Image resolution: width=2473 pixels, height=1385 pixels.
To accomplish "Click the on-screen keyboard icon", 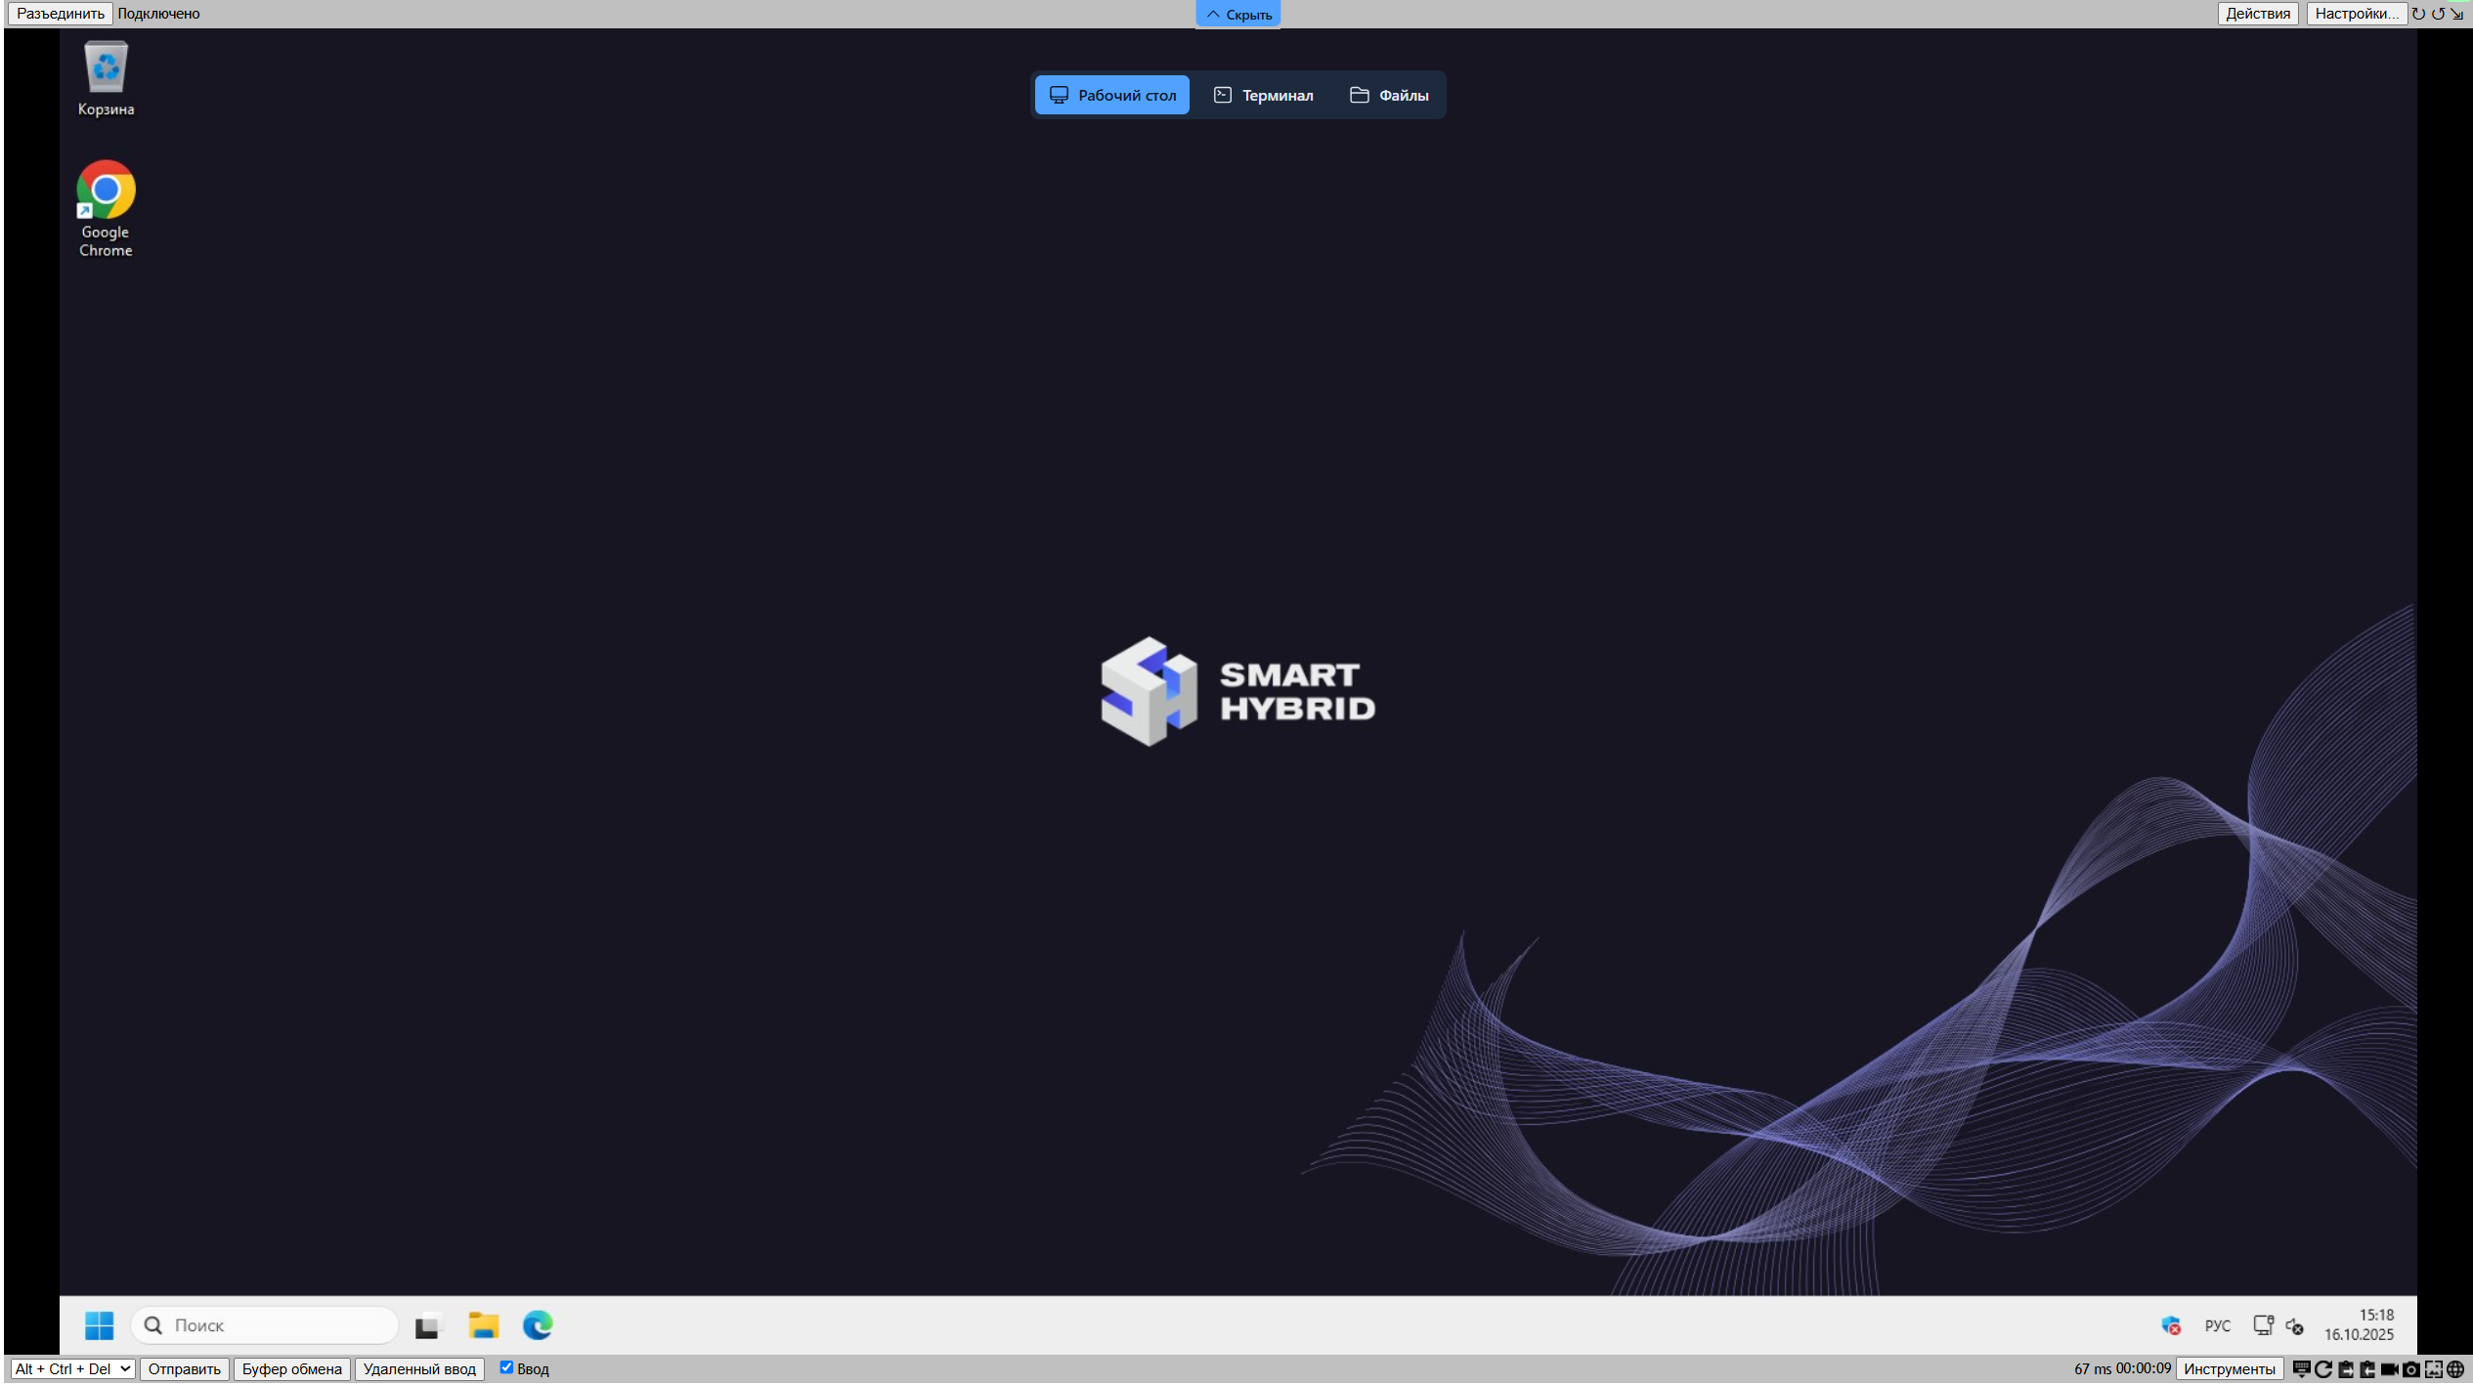I will 2302,1369.
